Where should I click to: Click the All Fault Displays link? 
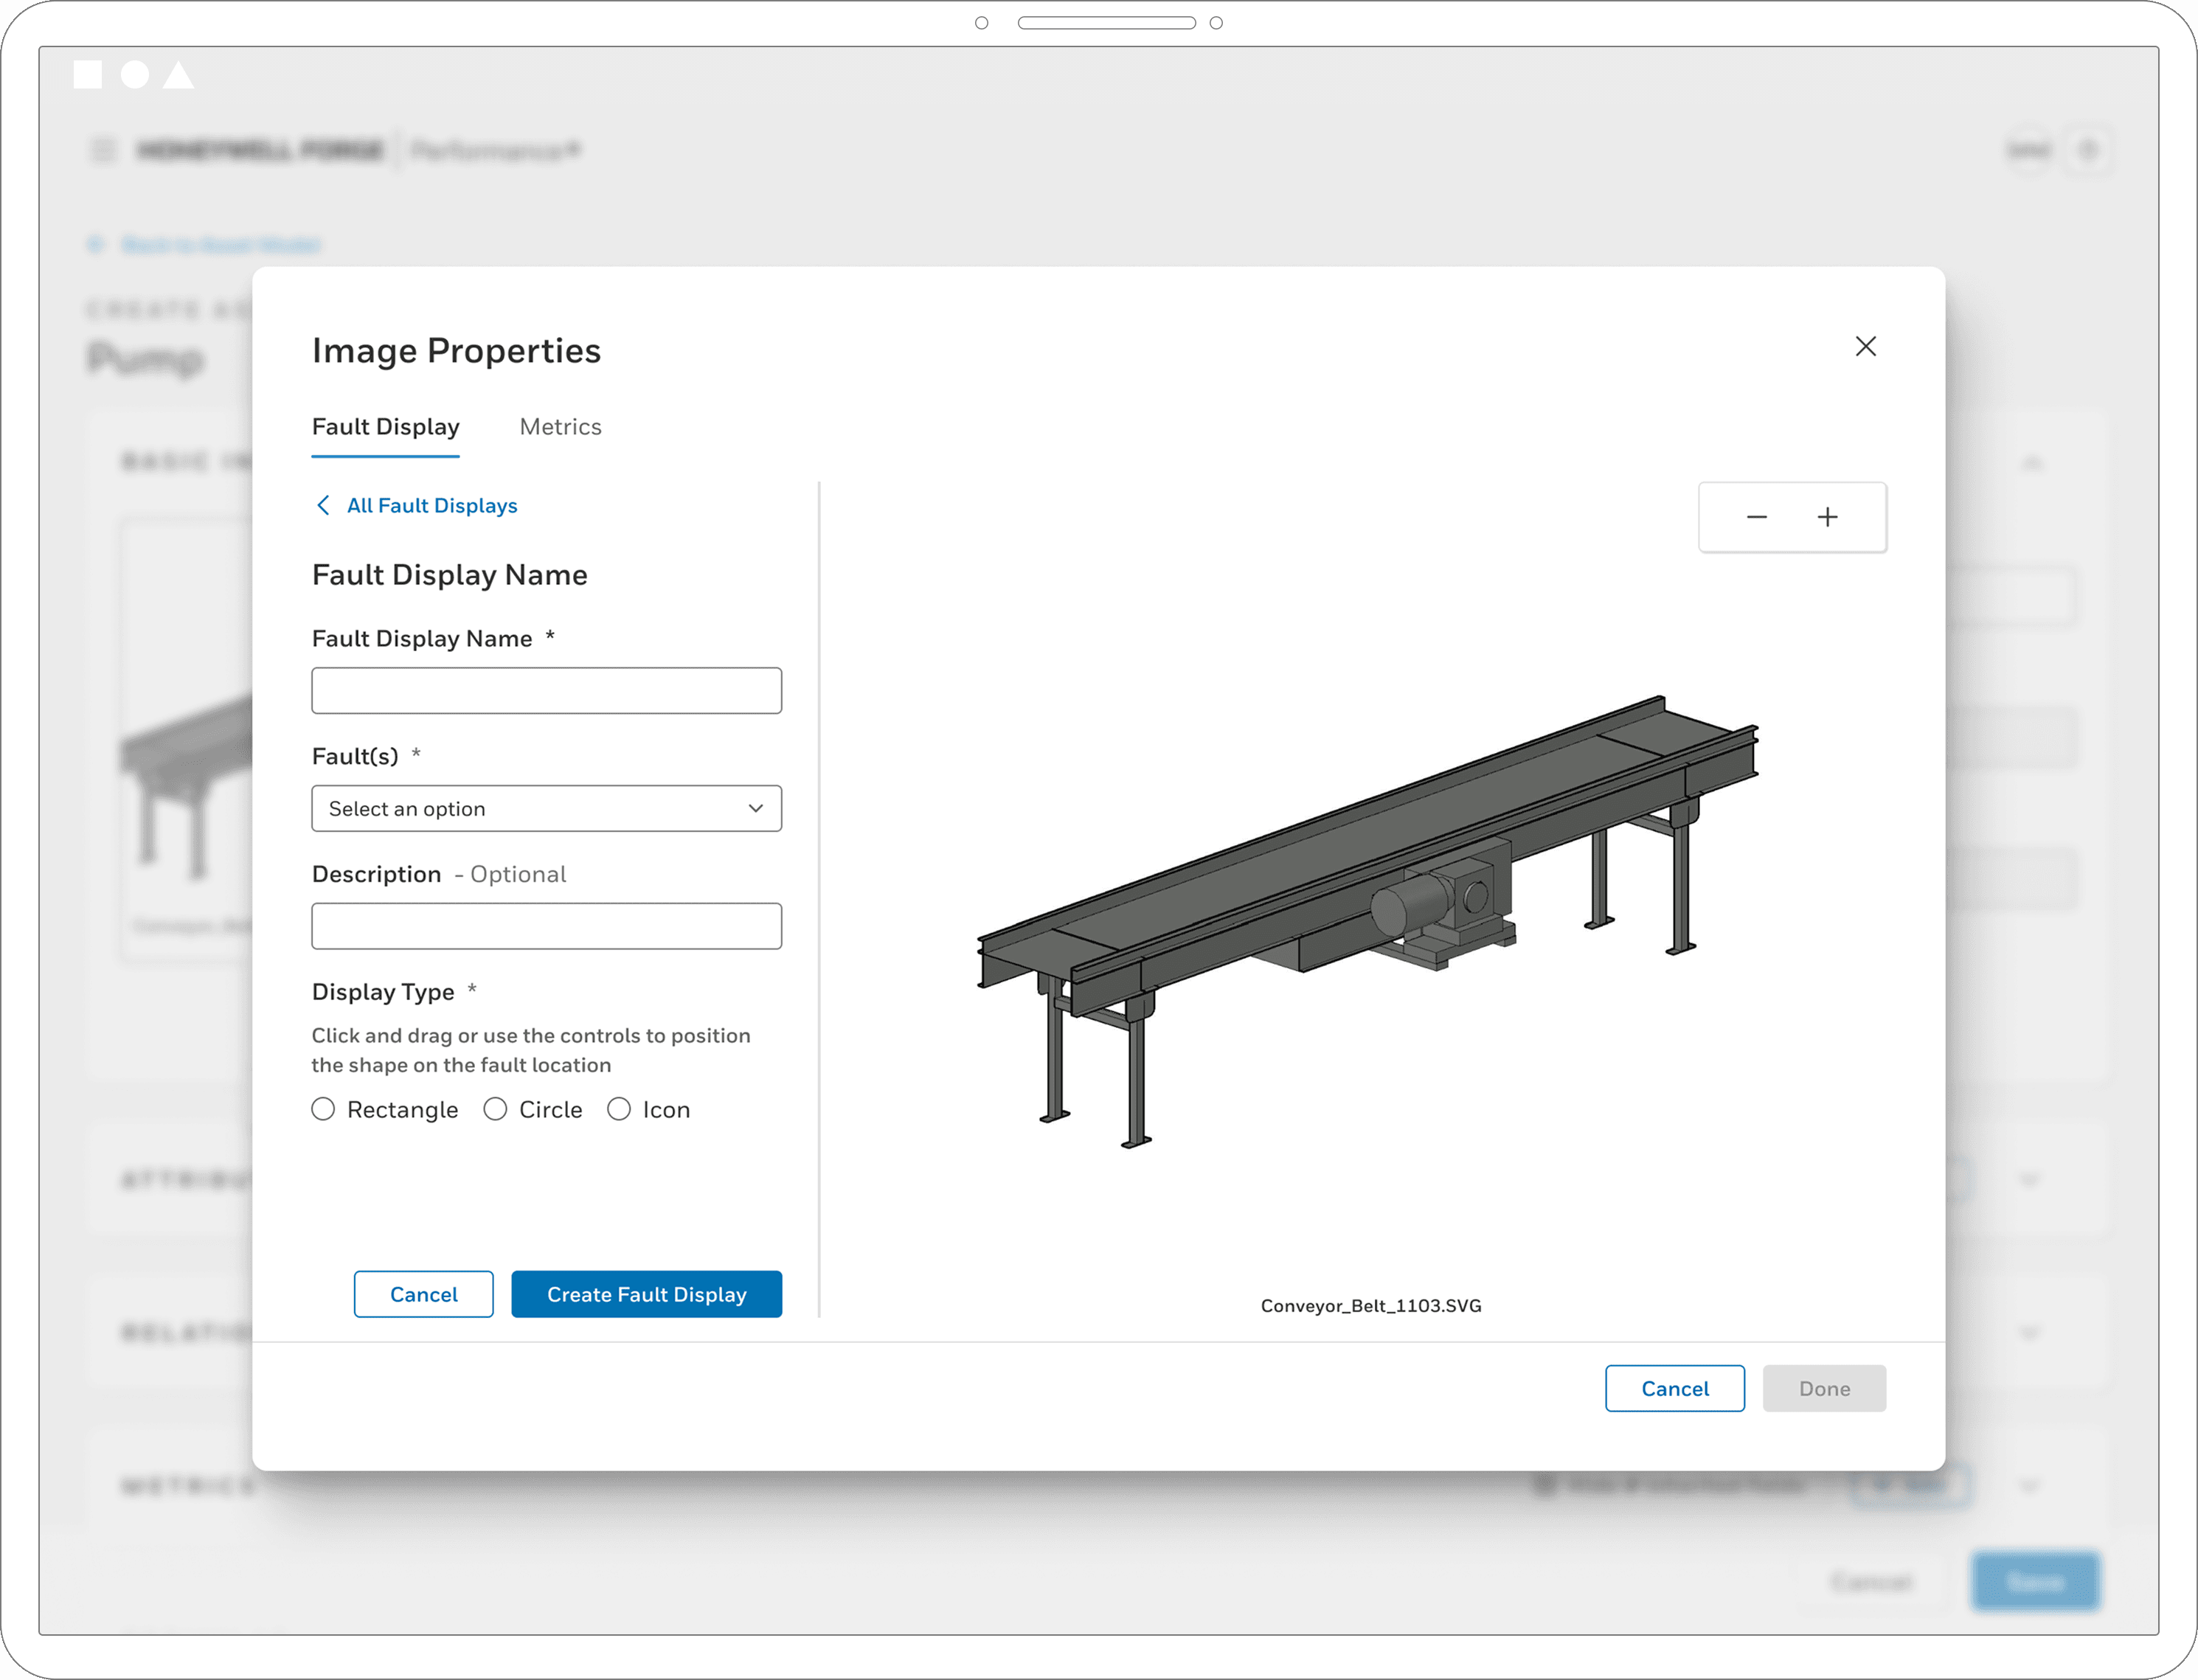pos(432,506)
